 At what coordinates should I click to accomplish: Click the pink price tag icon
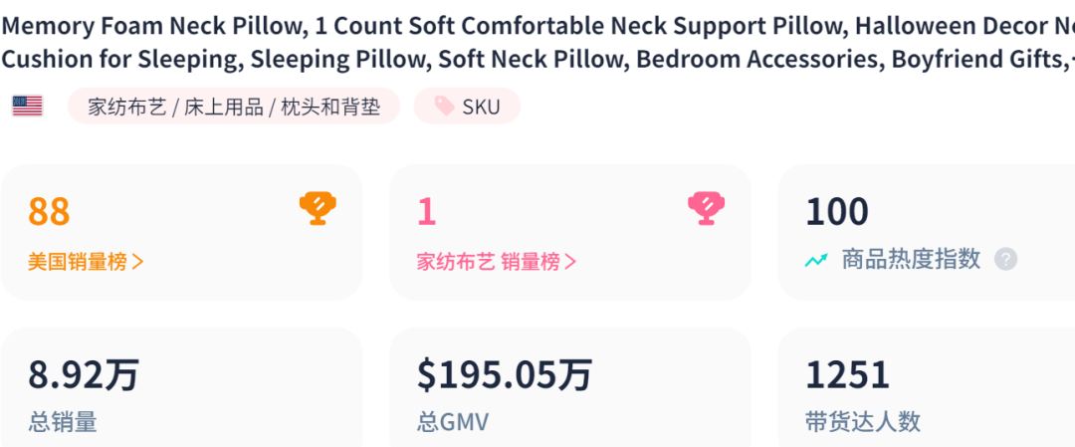pos(444,107)
